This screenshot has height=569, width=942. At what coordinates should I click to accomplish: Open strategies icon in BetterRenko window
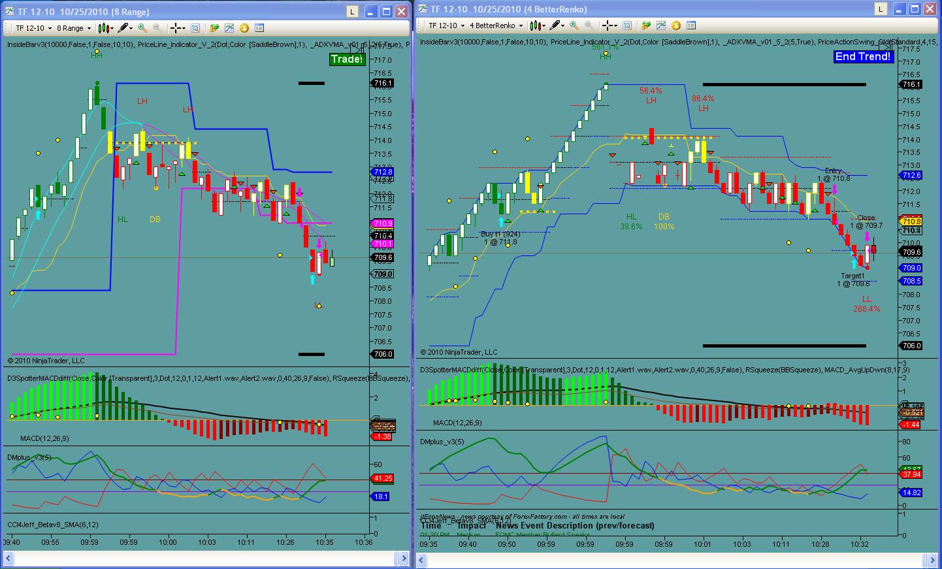646,25
